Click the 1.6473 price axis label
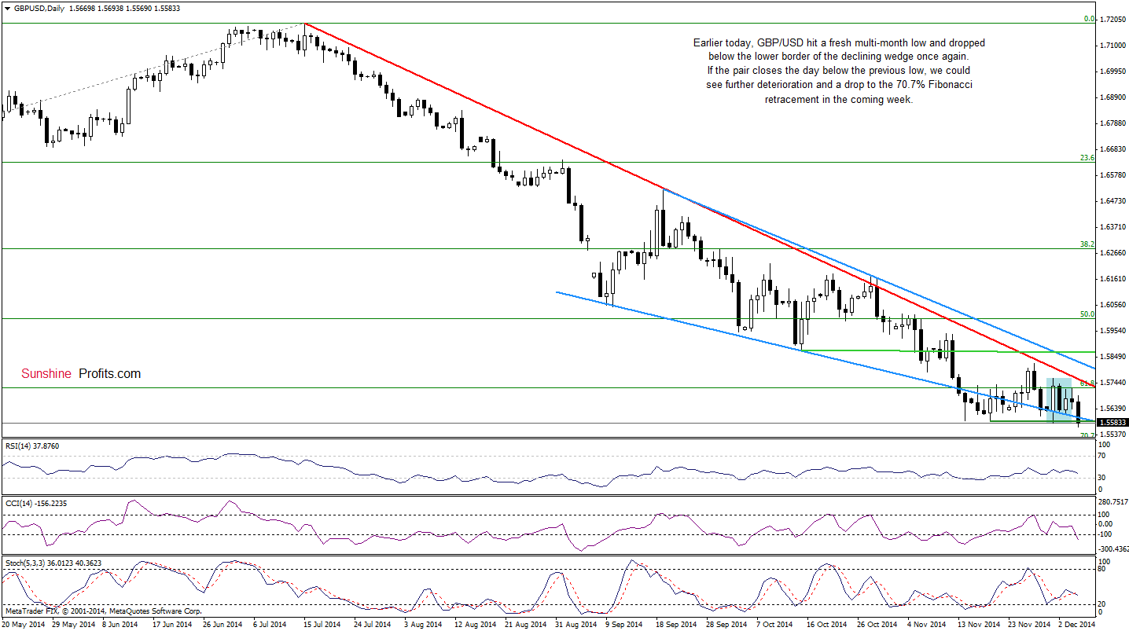 click(1112, 201)
